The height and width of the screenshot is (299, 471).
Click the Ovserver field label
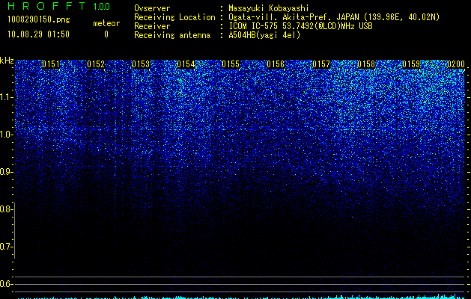[152, 8]
